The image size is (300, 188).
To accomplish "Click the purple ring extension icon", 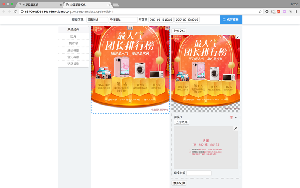I will tap(285, 12).
